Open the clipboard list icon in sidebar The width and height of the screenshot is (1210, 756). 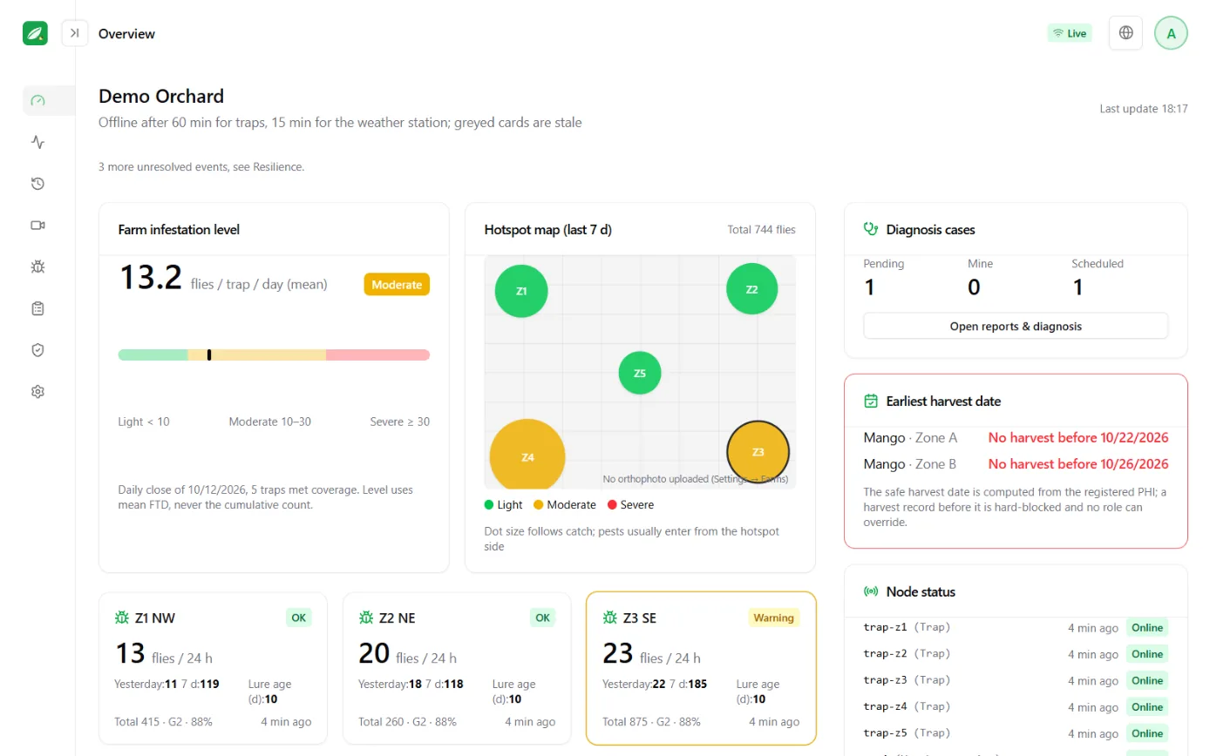[x=37, y=308]
